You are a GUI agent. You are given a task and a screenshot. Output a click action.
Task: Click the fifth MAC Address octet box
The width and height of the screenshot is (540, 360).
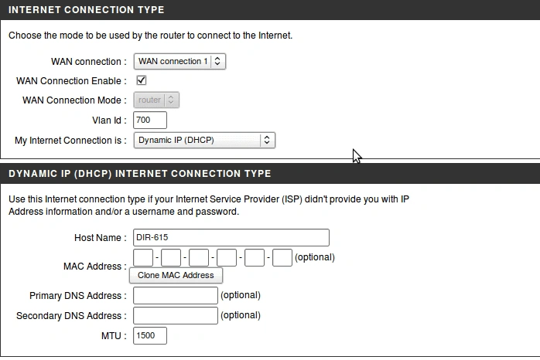tap(255, 257)
